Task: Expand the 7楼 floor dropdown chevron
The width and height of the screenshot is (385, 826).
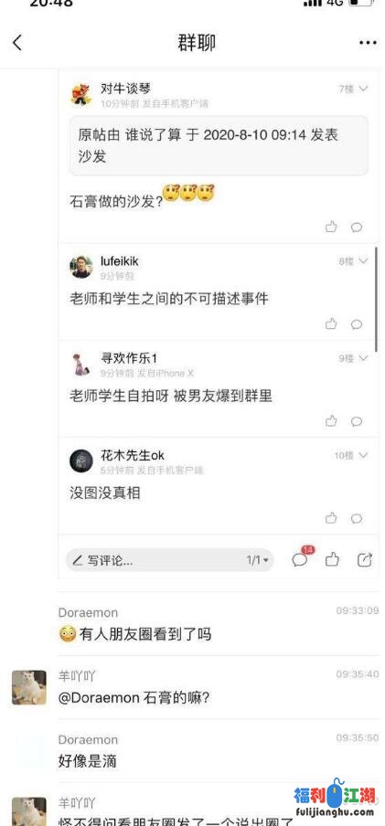Action: (x=363, y=89)
